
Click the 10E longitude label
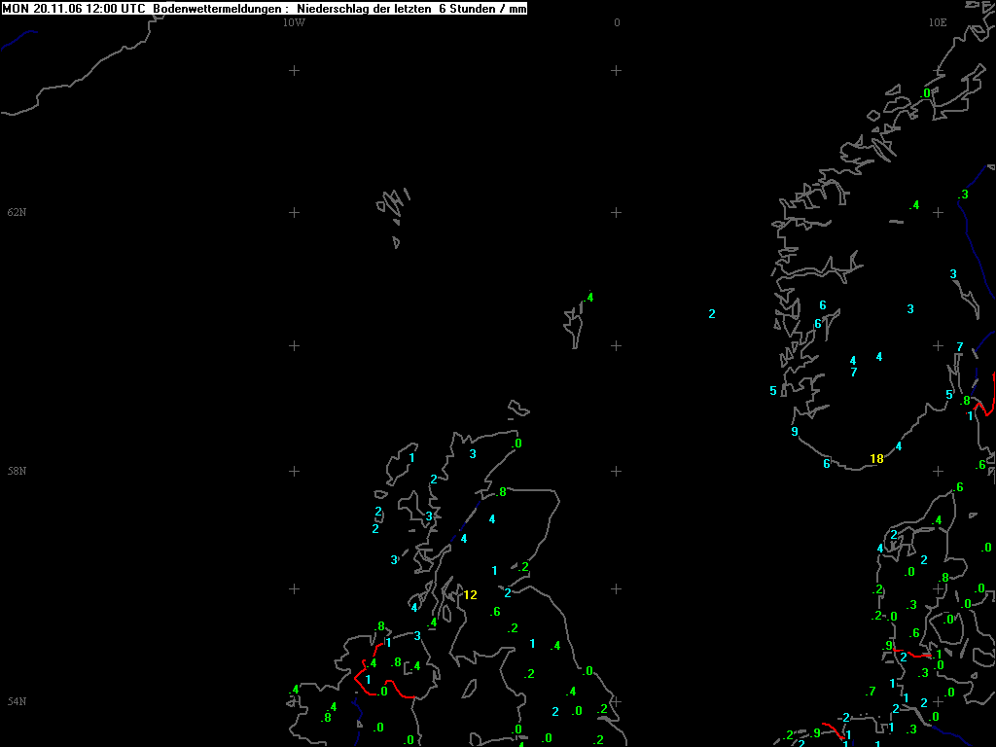pos(937,21)
